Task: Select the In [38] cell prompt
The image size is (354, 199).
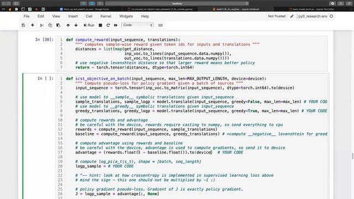Action: point(44,39)
